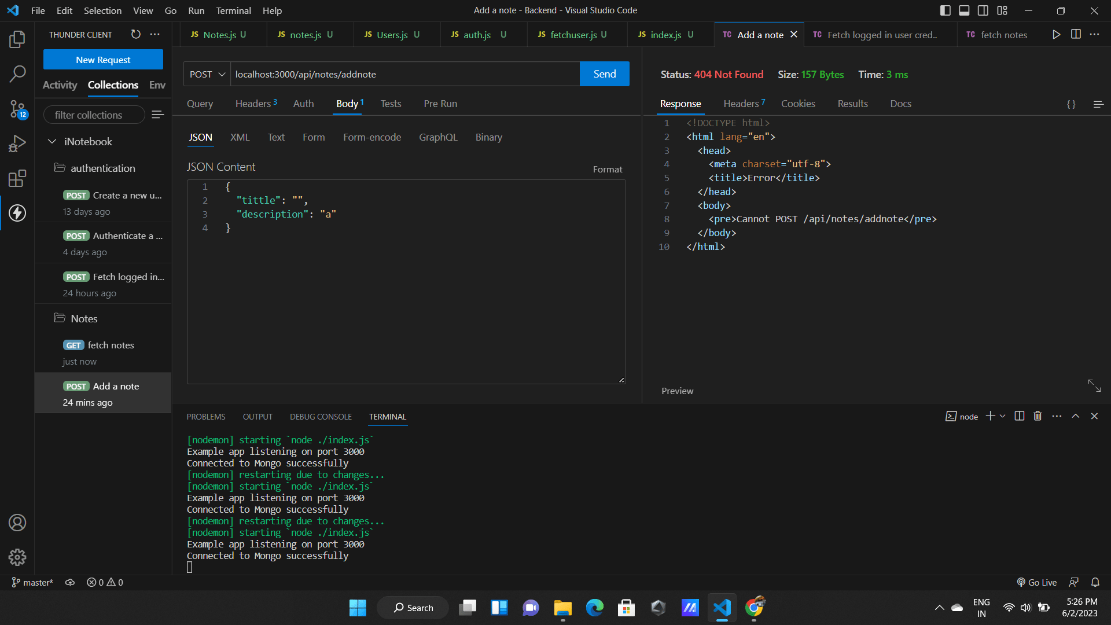Image resolution: width=1111 pixels, height=625 pixels.
Task: Open new terminal profile dropdown arrow
Action: (1003, 416)
